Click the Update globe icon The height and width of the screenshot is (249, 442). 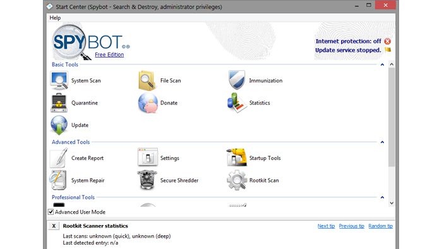click(x=59, y=125)
